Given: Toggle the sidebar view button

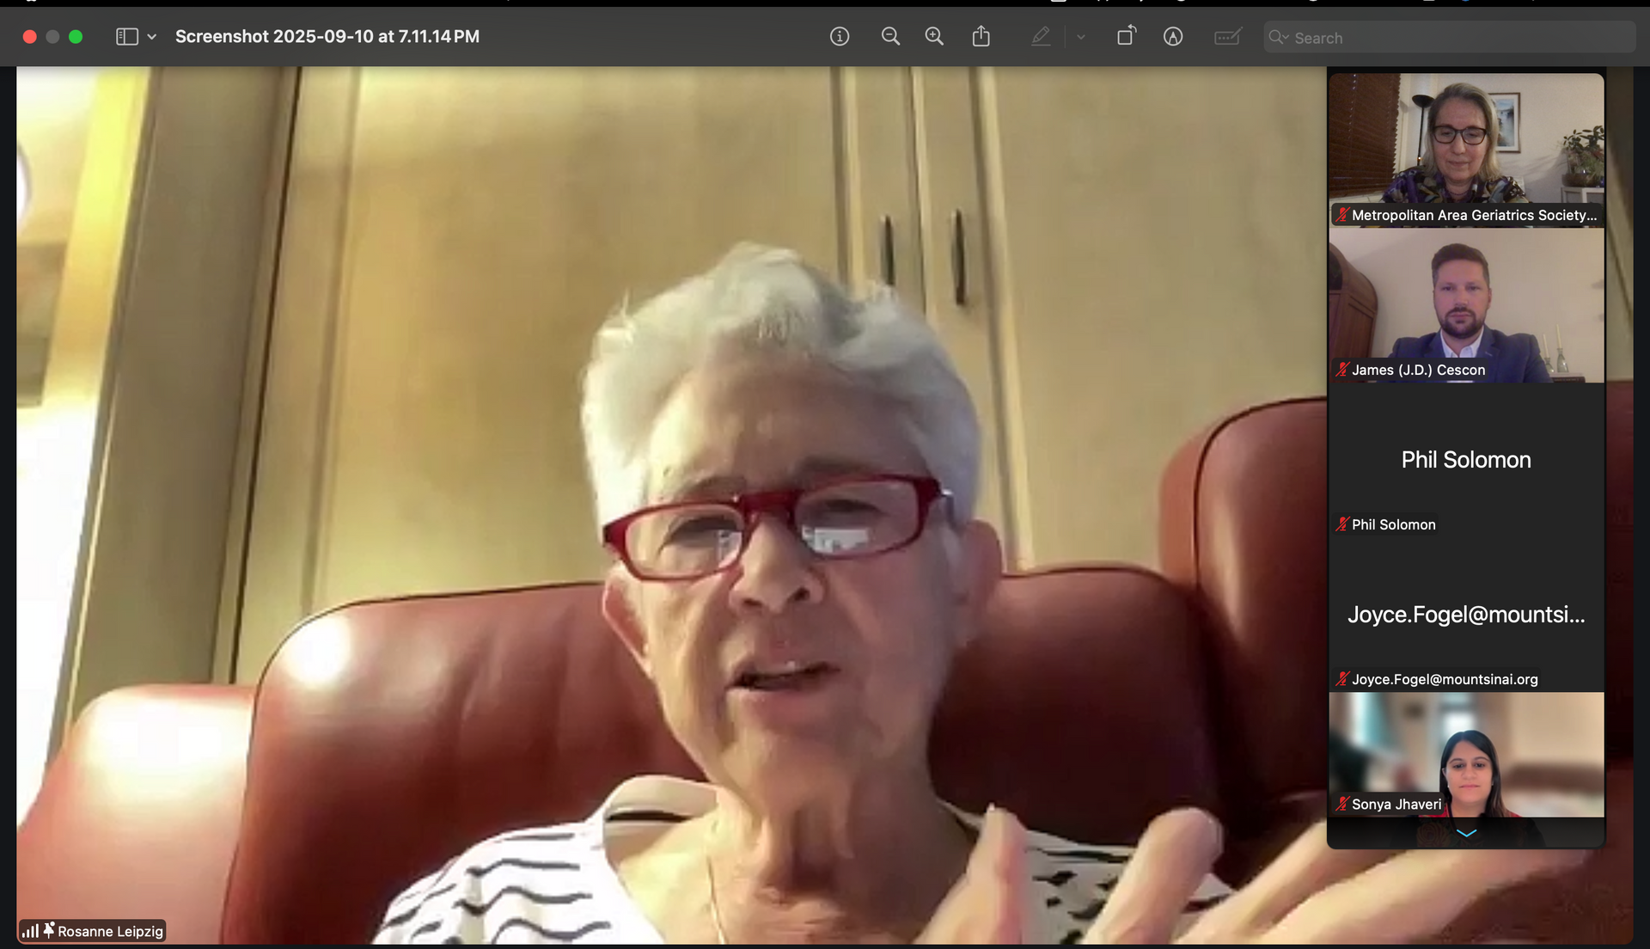Looking at the screenshot, I should pyautogui.click(x=127, y=37).
